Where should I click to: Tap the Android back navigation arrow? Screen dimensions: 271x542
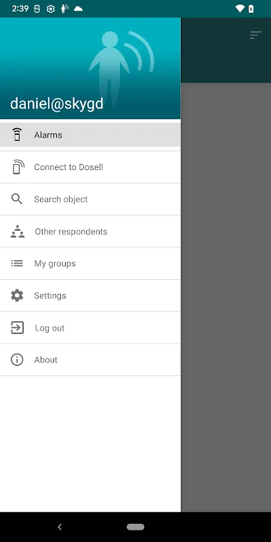[x=60, y=527]
